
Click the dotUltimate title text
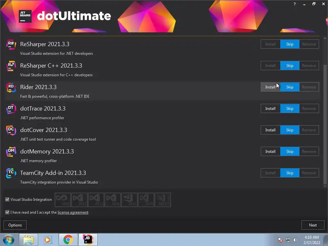click(x=74, y=16)
